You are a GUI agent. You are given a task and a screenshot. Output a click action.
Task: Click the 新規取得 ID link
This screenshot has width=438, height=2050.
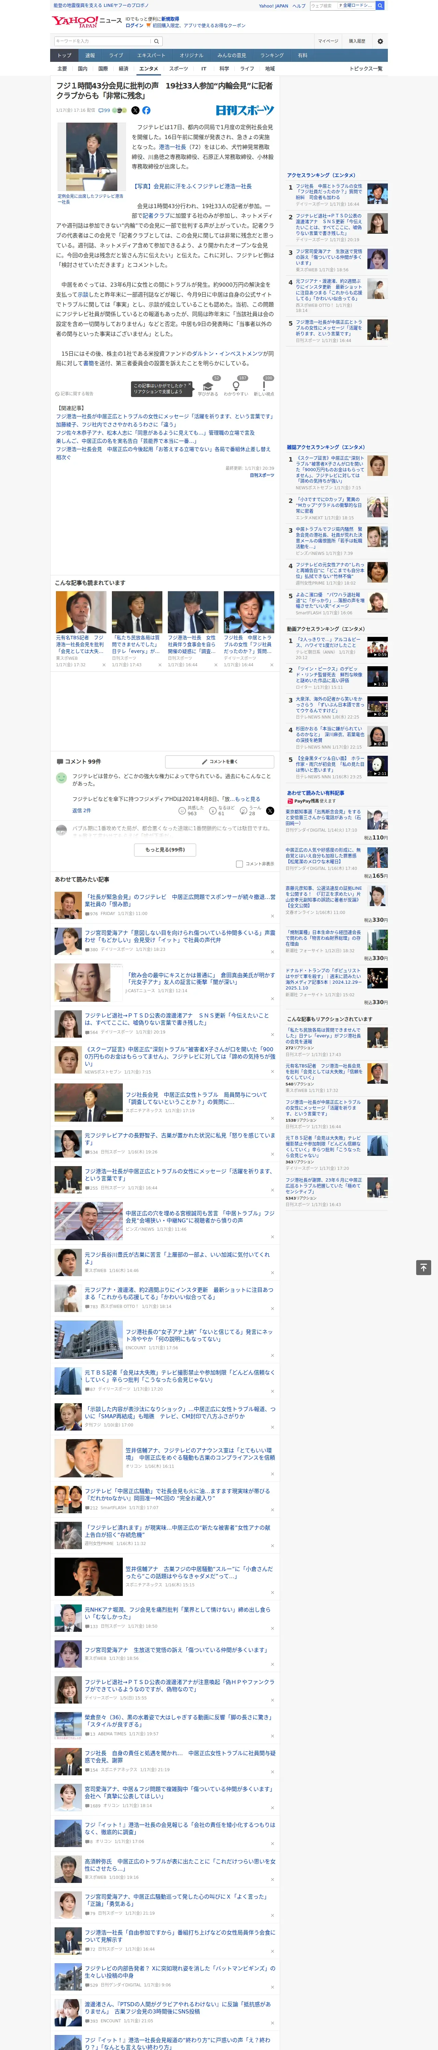pos(170,18)
